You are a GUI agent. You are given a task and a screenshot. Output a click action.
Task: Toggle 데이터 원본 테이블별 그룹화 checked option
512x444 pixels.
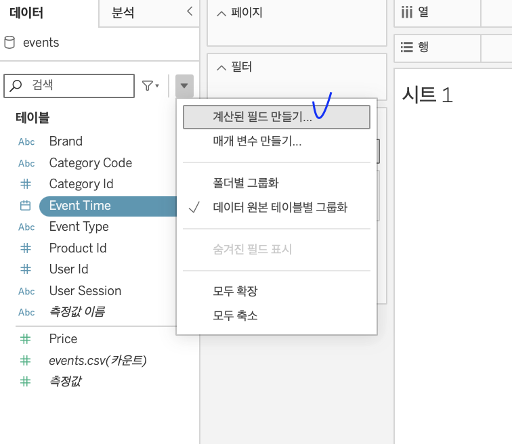point(276,208)
